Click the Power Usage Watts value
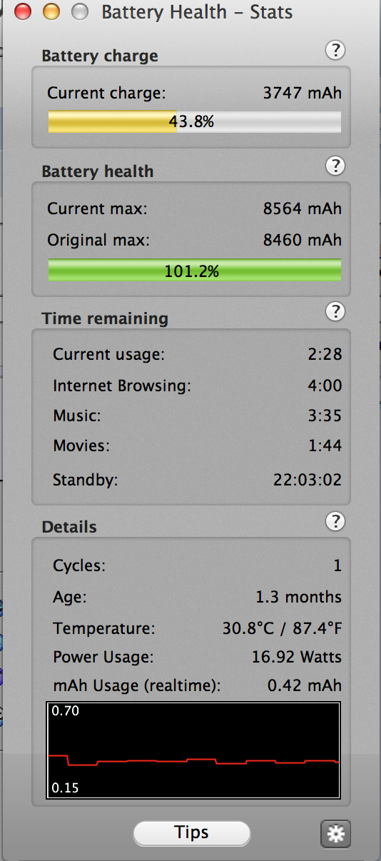 pos(297,657)
